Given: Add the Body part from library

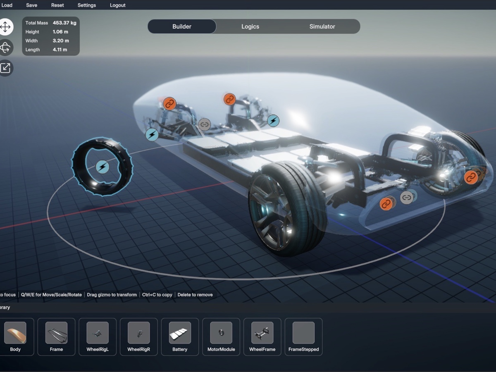Looking at the screenshot, I should 15,337.
